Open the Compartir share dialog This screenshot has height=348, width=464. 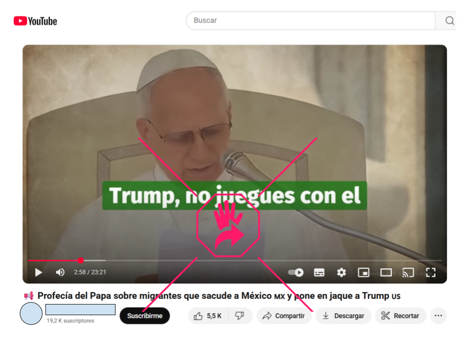tap(284, 316)
